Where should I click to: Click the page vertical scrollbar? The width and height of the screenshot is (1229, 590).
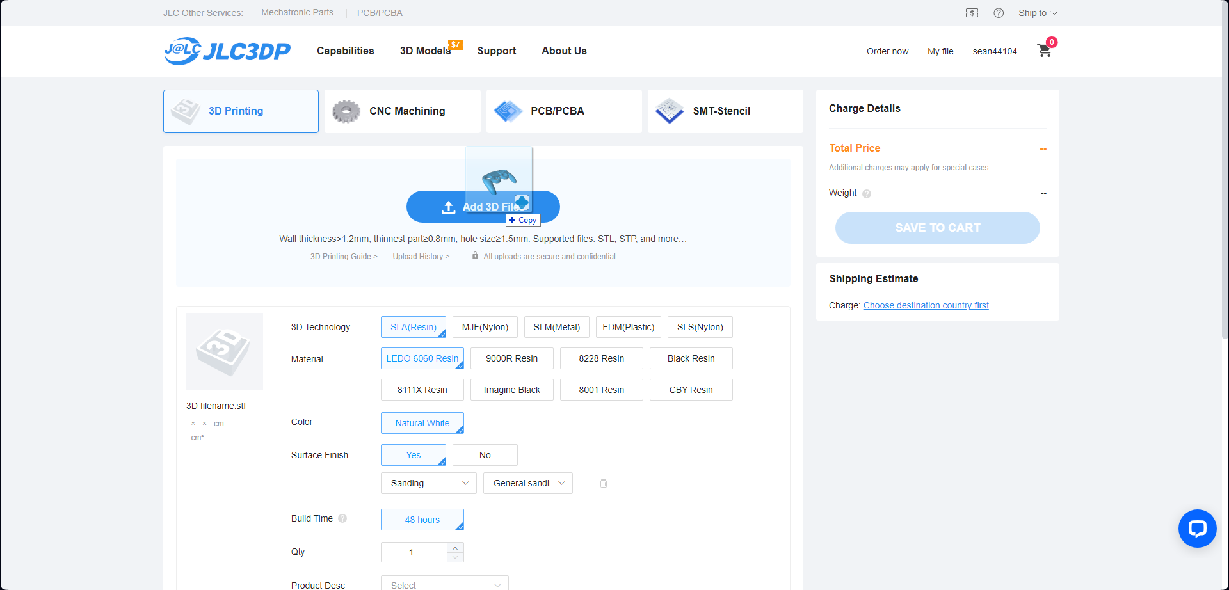click(x=1225, y=170)
